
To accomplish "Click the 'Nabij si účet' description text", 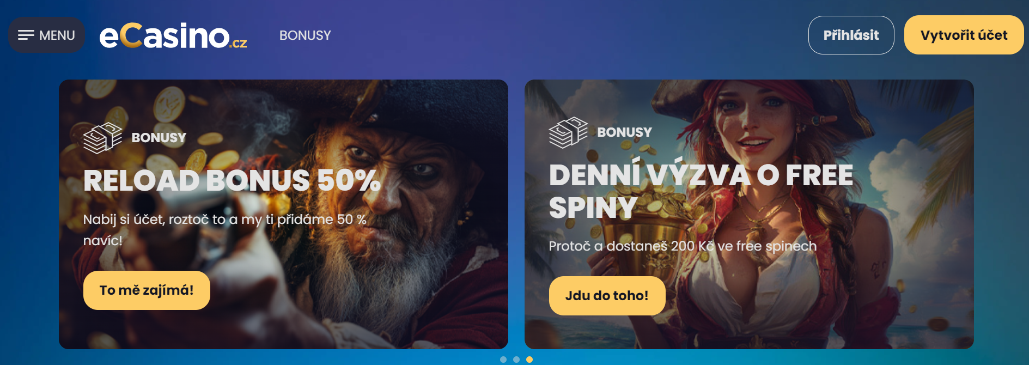I will 224,229.
